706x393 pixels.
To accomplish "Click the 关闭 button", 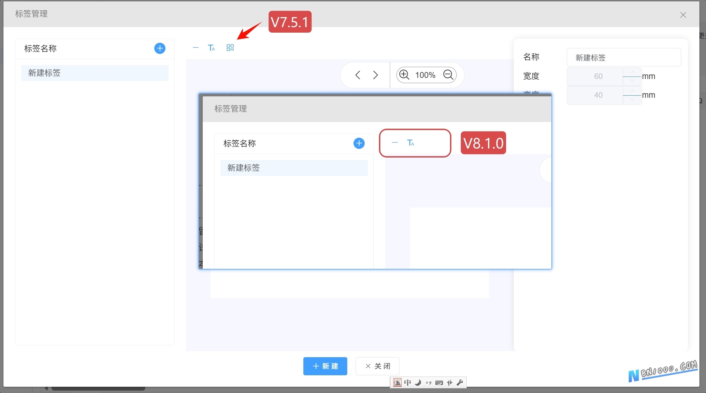I will click(x=377, y=366).
